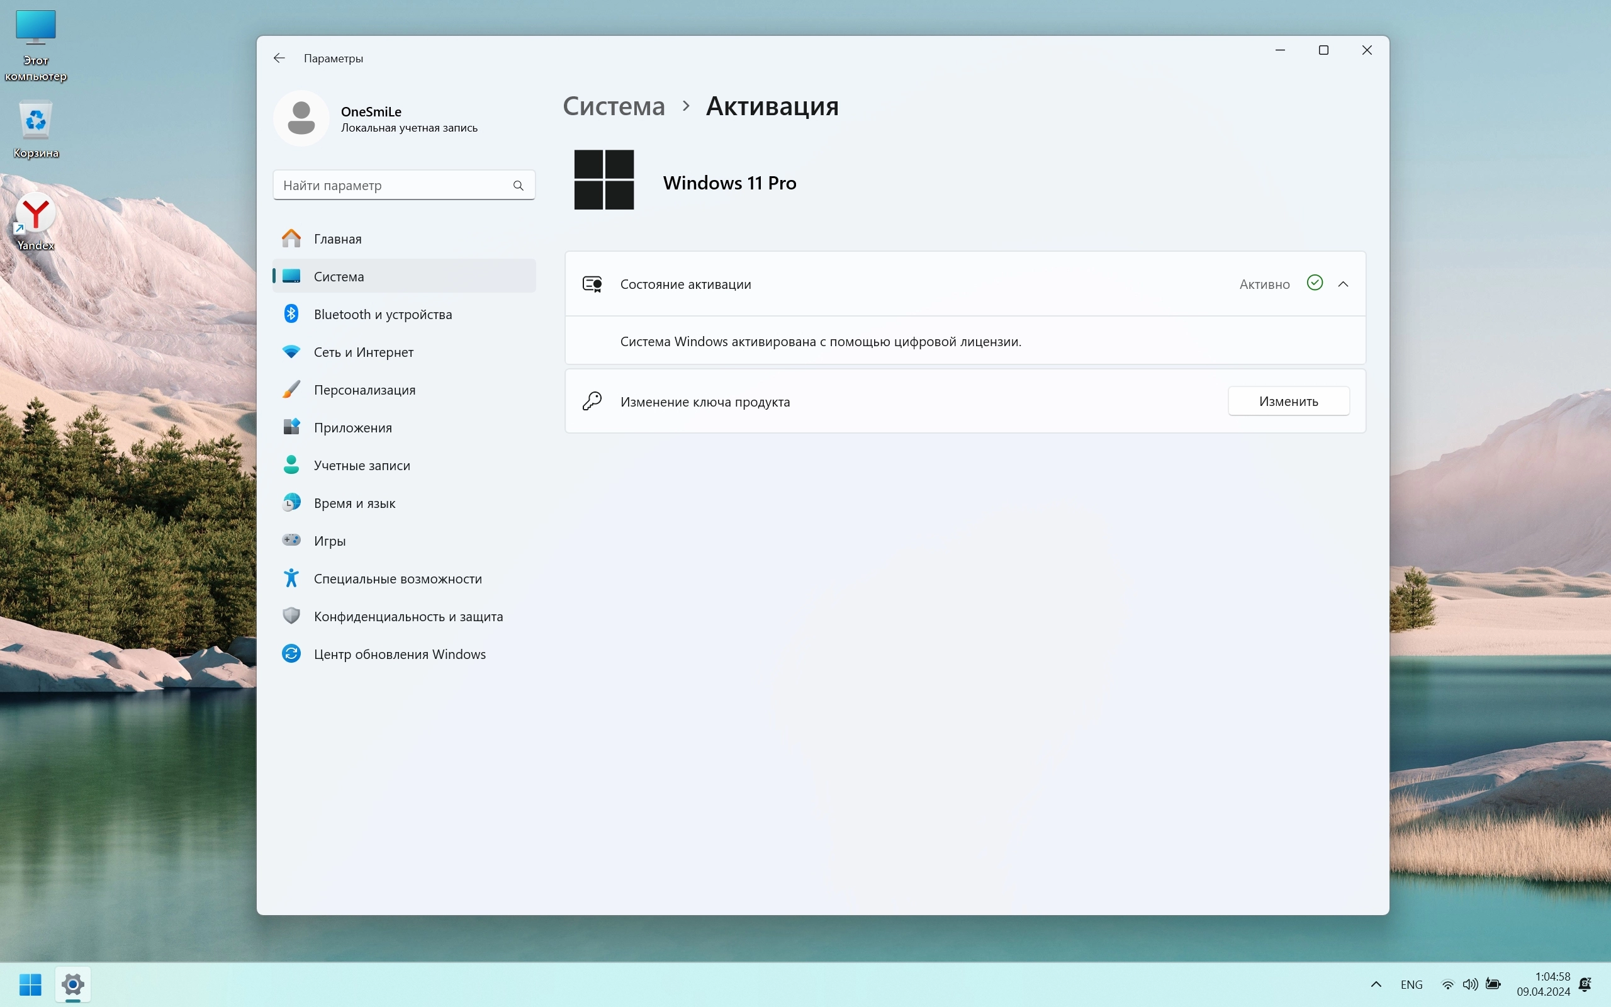Open Конфиденциальность и защита

(407, 616)
